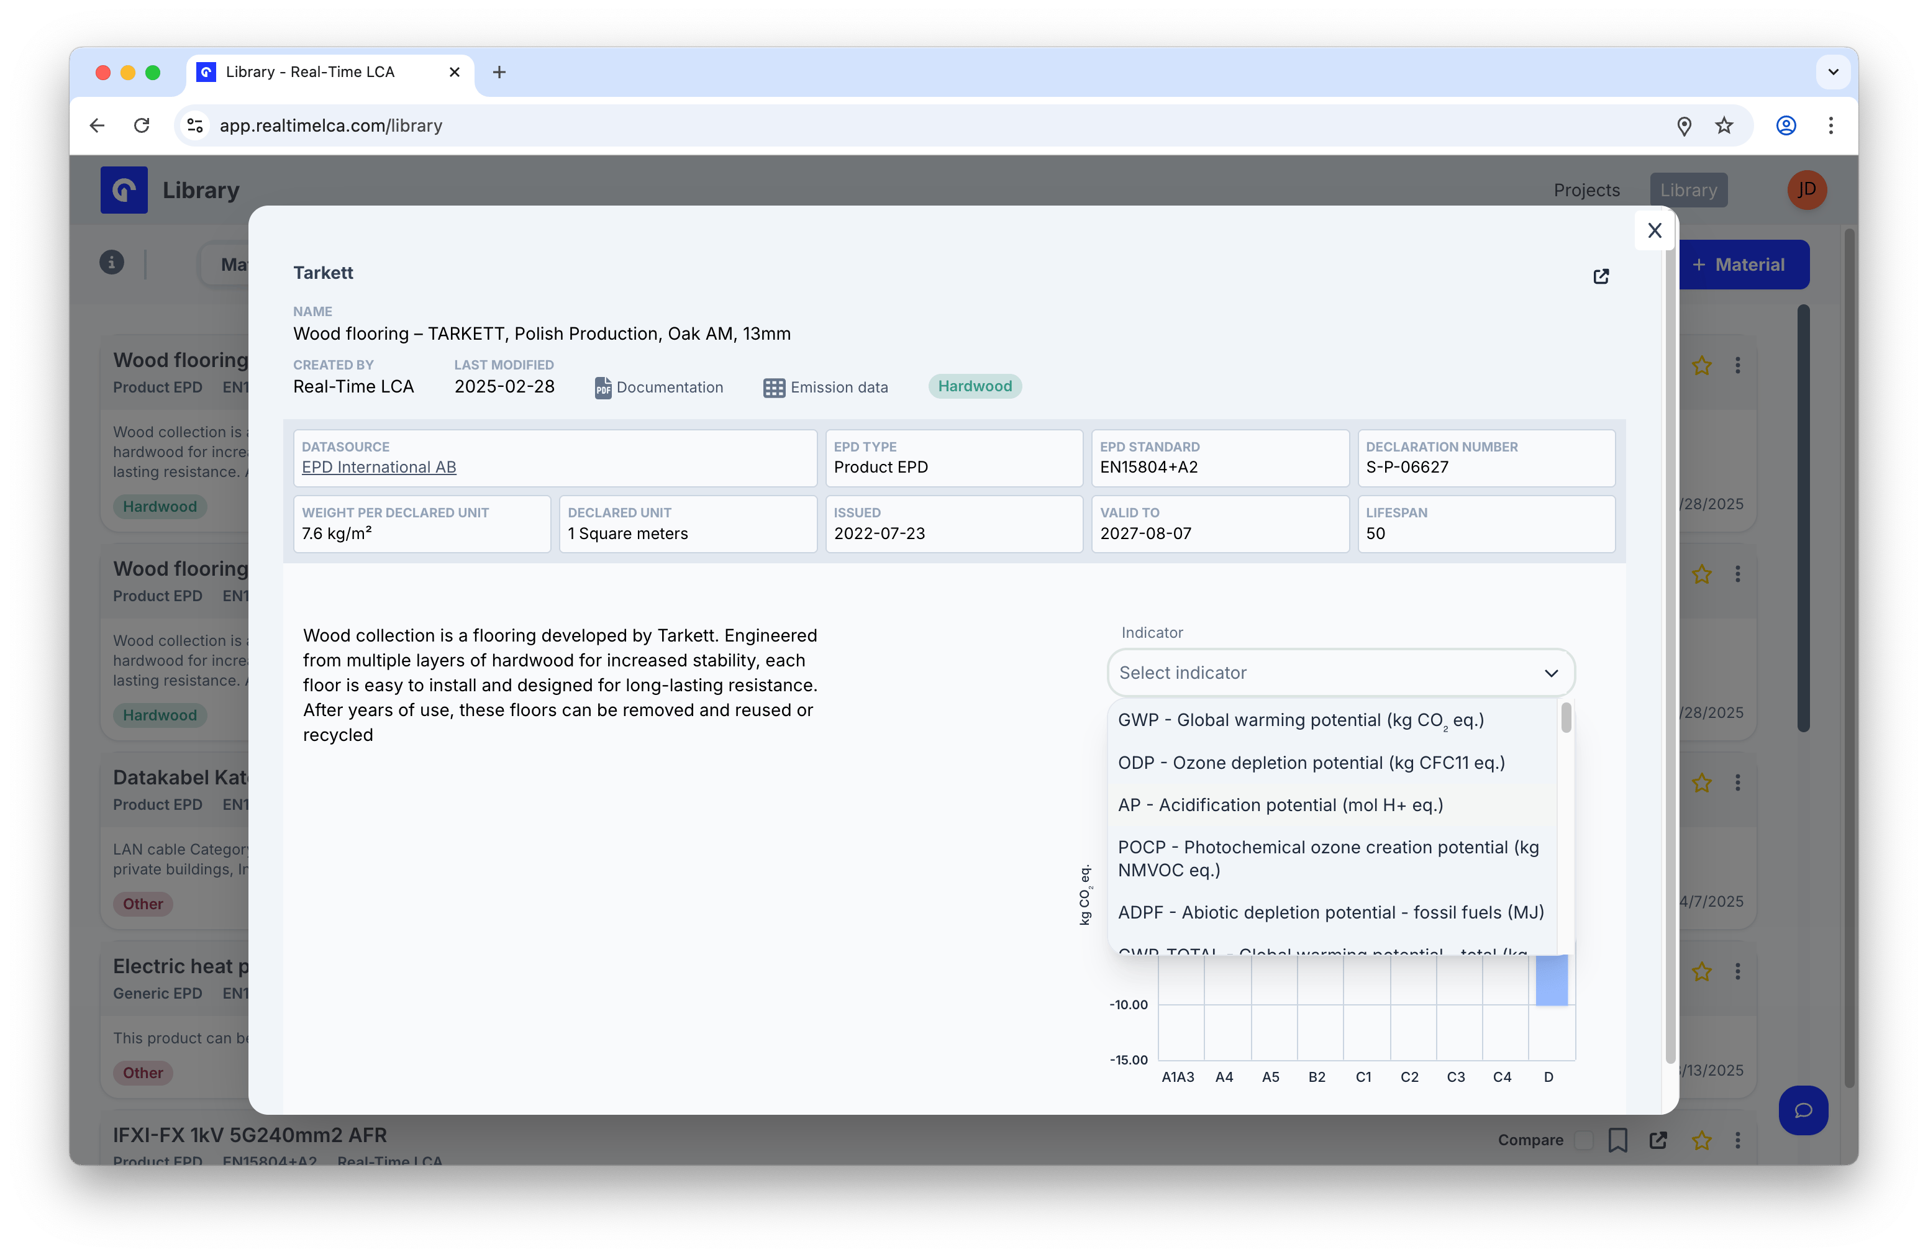Screen dimensions: 1928x1257
Task: Star the IFXI-FX 1kV card
Action: pyautogui.click(x=1701, y=1140)
